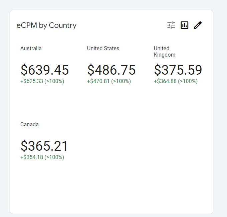Click the chart view icon
This screenshot has height=217, width=227.
coord(185,25)
